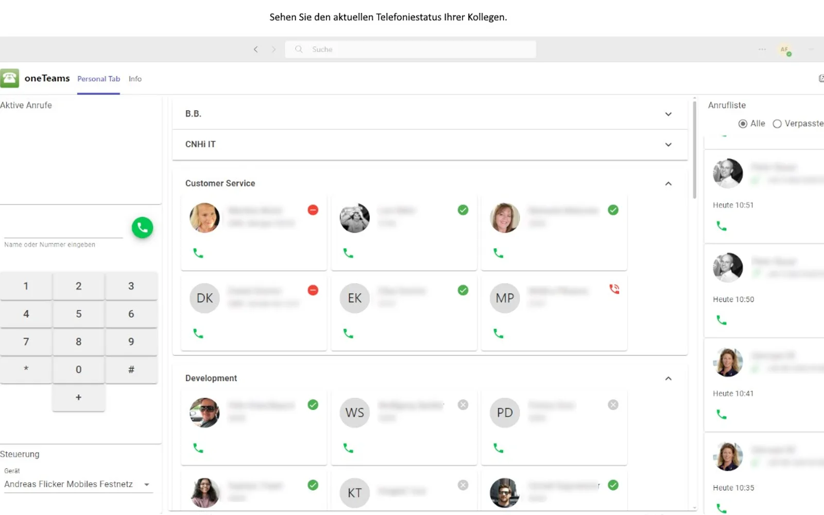Image resolution: width=824 pixels, height=515 pixels.
Task: Call back the Heute 10:50 entry
Action: 722,320
